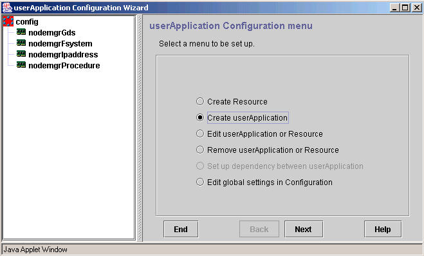This screenshot has height=256, width=424.
Task: Select nodemgrFsystem tree node
Action: [60, 43]
